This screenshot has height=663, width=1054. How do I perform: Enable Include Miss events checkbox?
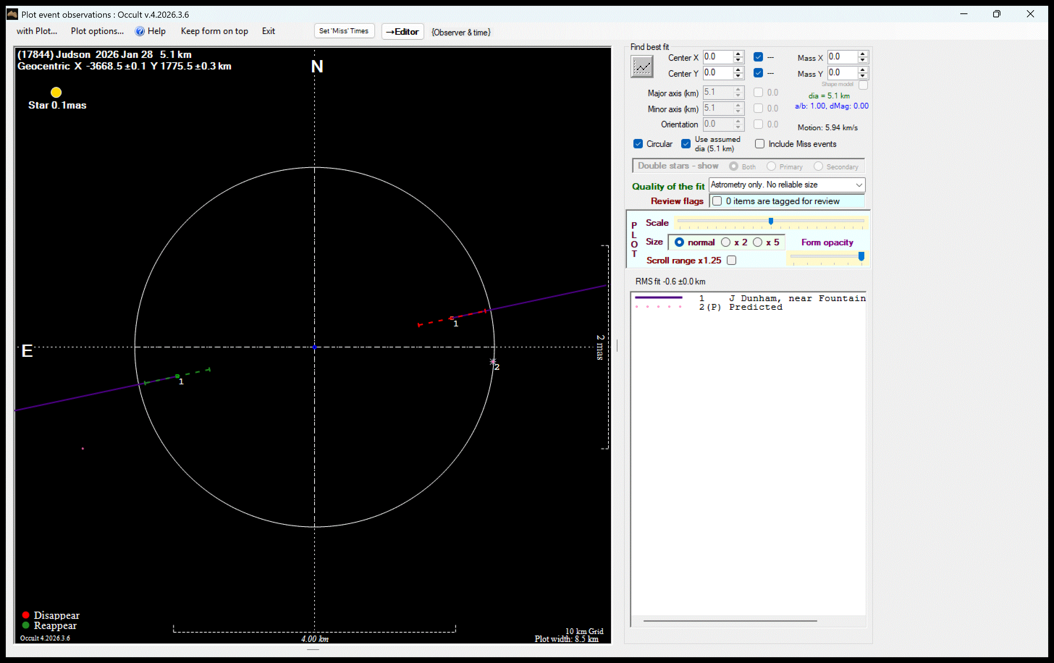point(760,144)
